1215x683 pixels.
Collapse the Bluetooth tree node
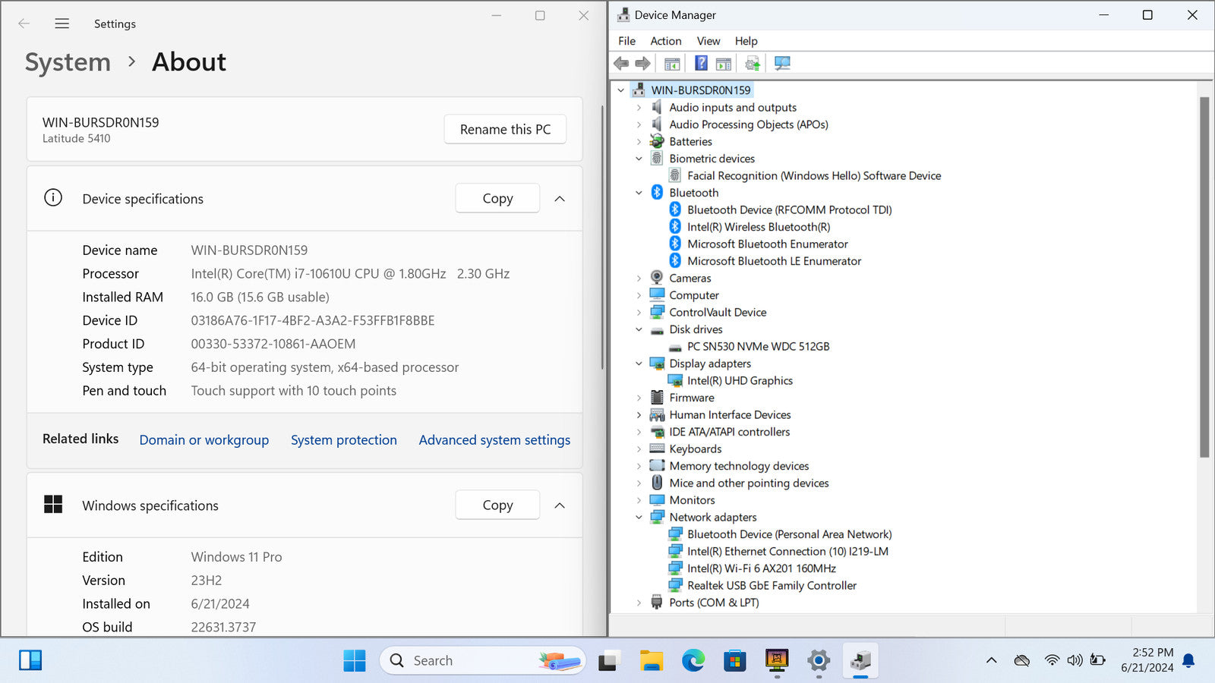639,193
